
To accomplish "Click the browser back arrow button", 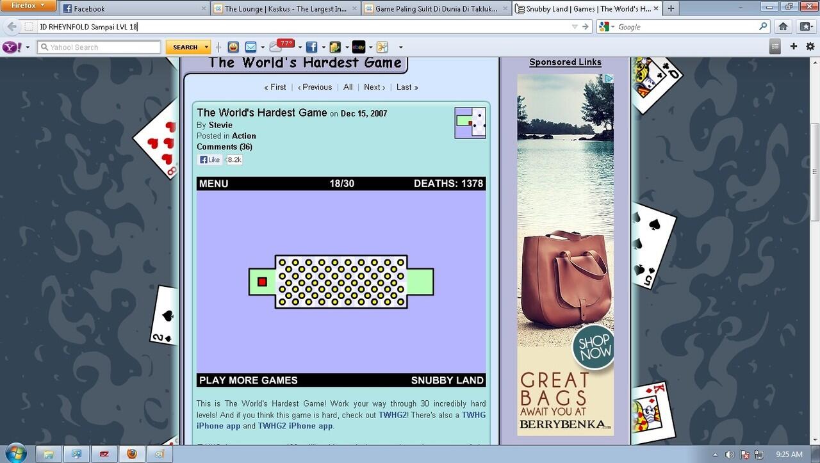I will tap(12, 27).
